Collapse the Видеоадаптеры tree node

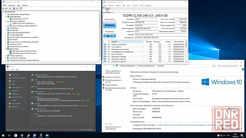click(6, 17)
